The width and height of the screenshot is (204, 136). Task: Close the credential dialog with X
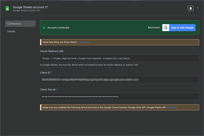(x=198, y=8)
